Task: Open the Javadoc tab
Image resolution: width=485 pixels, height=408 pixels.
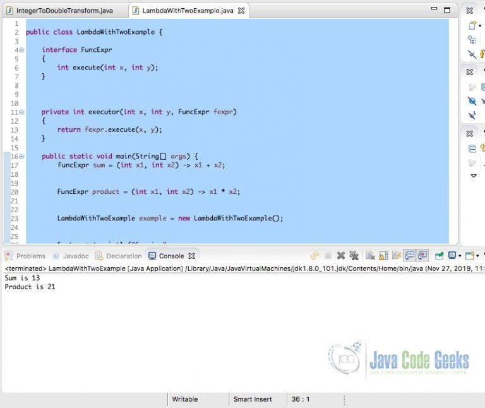Action: tap(71, 256)
